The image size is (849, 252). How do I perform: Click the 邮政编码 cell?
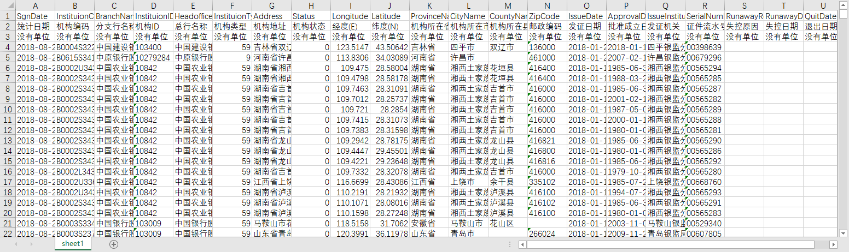tap(547, 27)
